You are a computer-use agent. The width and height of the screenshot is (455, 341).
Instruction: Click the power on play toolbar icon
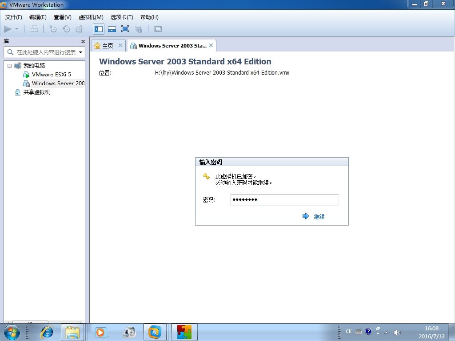(8, 29)
